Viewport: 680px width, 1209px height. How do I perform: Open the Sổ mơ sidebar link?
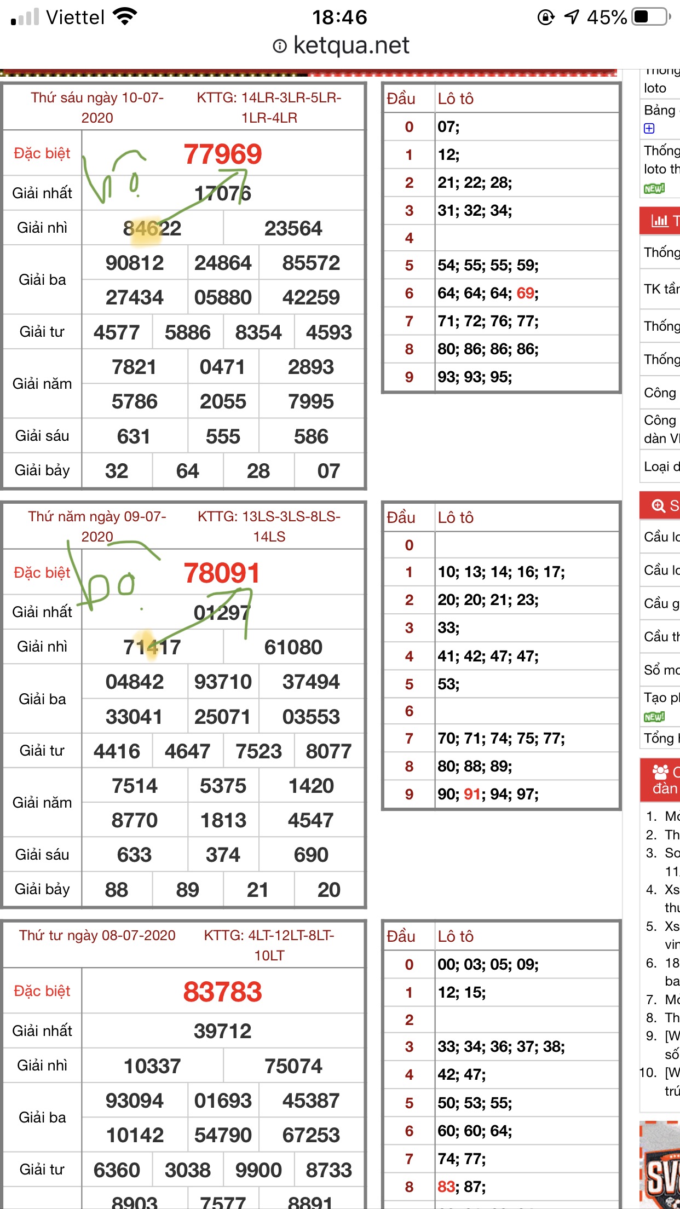pos(662,670)
